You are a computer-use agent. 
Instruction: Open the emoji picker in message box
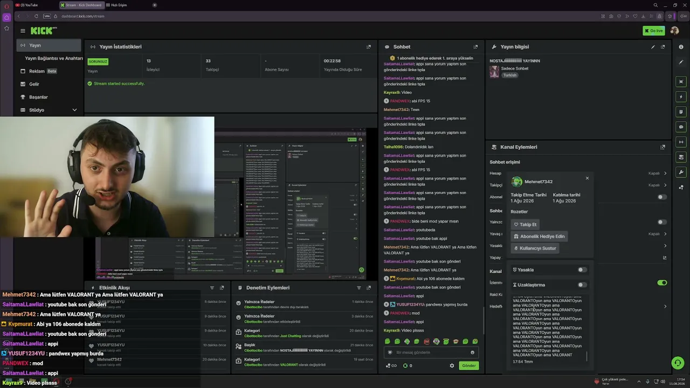[x=473, y=352]
